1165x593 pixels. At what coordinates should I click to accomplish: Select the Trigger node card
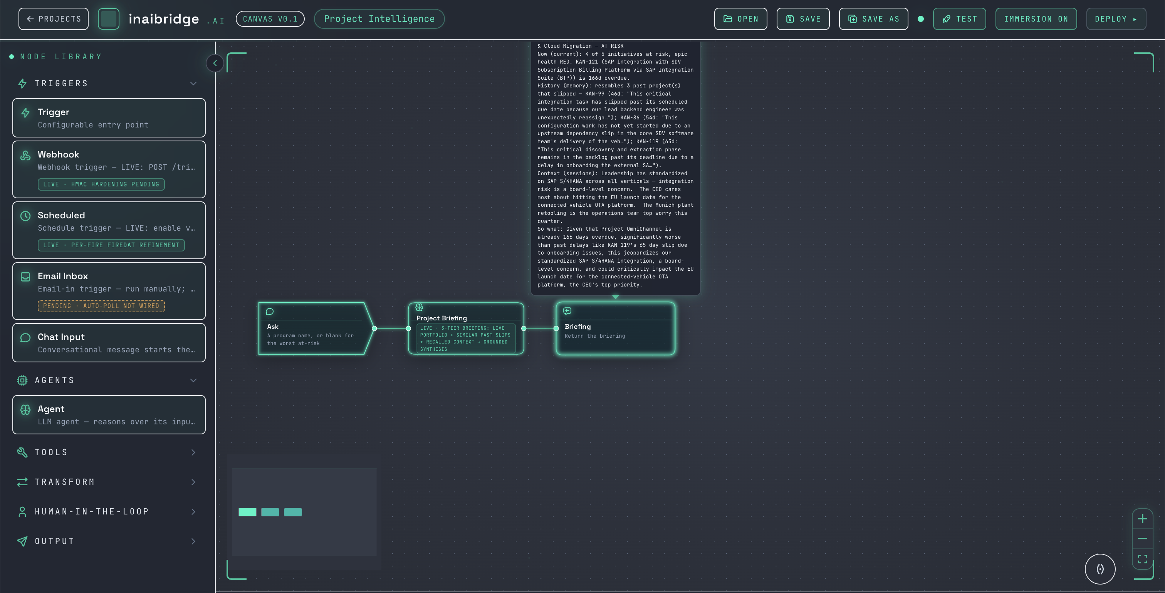109,117
